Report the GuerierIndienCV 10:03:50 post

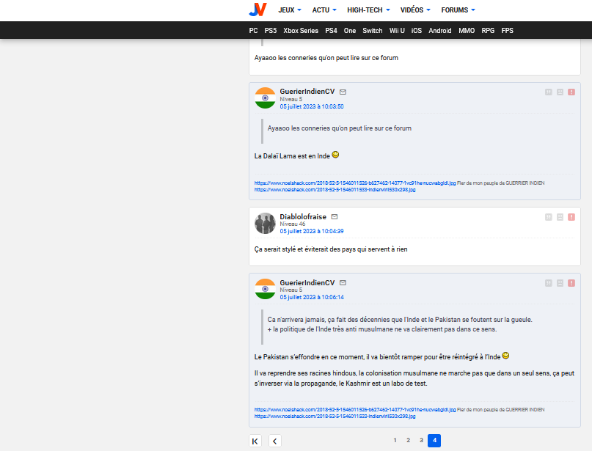coord(571,92)
